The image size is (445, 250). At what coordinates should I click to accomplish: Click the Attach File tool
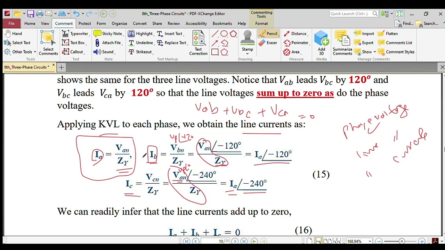[x=107, y=43]
